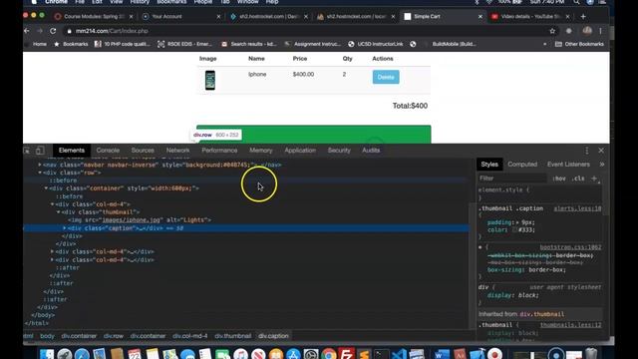This screenshot has width=638, height=359.
Task: Switch to the Computed styles tab
Action: click(522, 165)
